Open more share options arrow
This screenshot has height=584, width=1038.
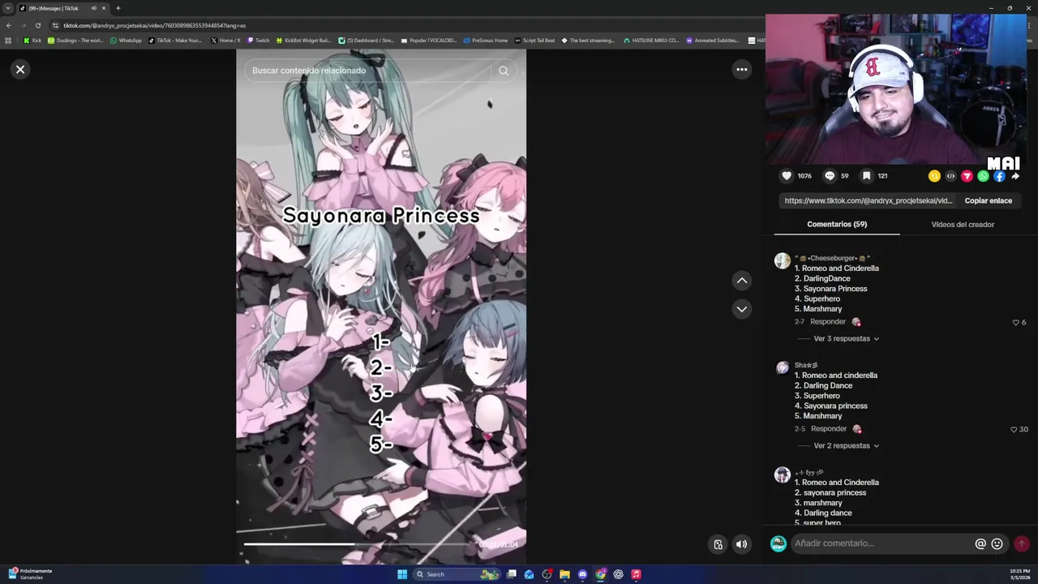pyautogui.click(x=1015, y=176)
